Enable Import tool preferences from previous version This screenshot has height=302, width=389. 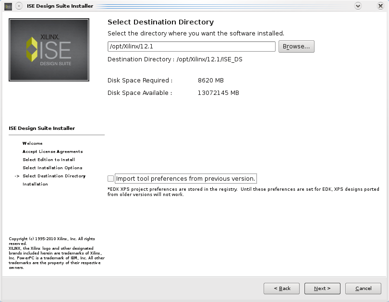point(110,178)
